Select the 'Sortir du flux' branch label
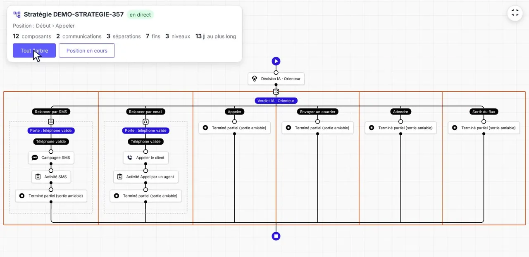This screenshot has width=529, height=257. click(x=484, y=112)
